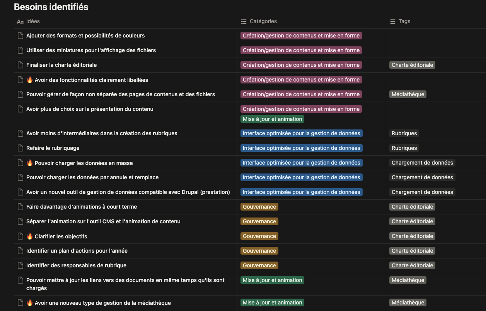
Task: Click "Charte éditoriale" tag in "Identifier des responsables de rubrique" row
Action: tap(413, 265)
